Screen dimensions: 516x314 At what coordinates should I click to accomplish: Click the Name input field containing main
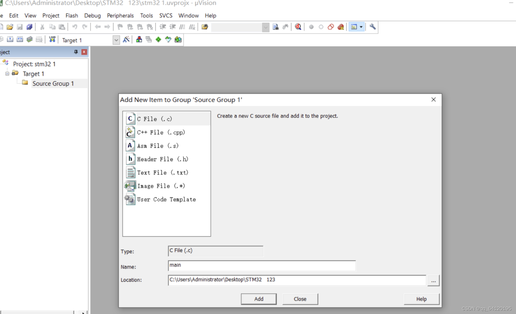pos(262,265)
